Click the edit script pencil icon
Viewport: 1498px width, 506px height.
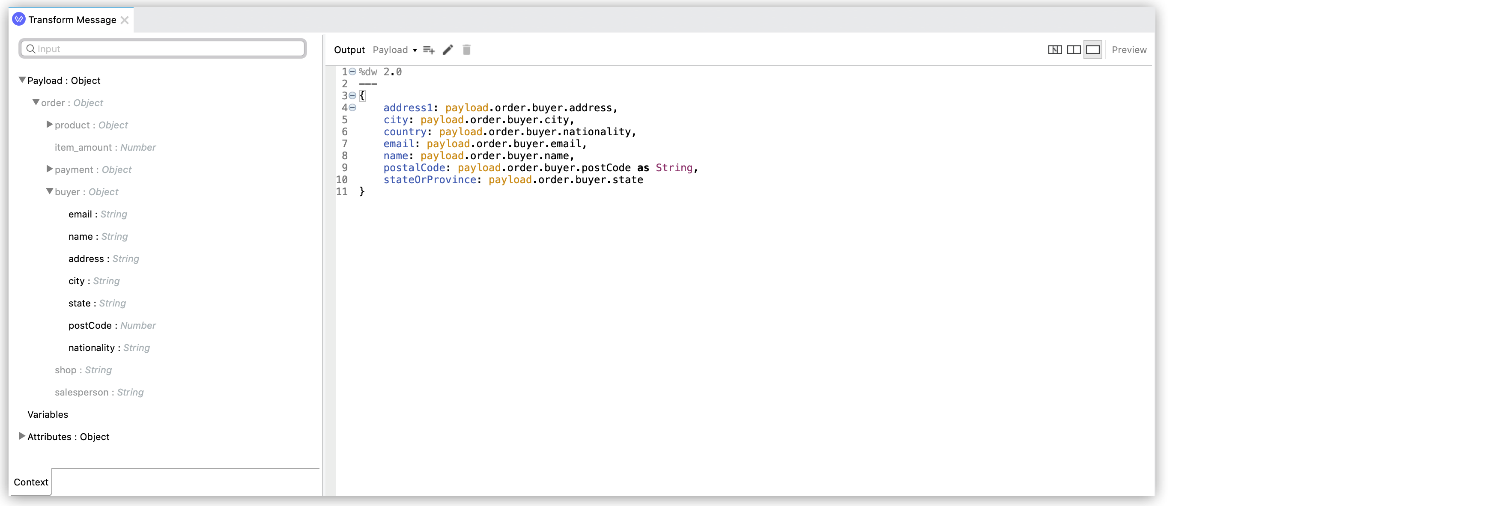click(x=447, y=50)
